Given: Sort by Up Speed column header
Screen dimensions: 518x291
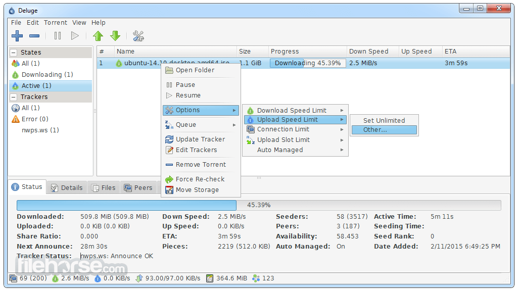Looking at the screenshot, I should click(x=420, y=52).
